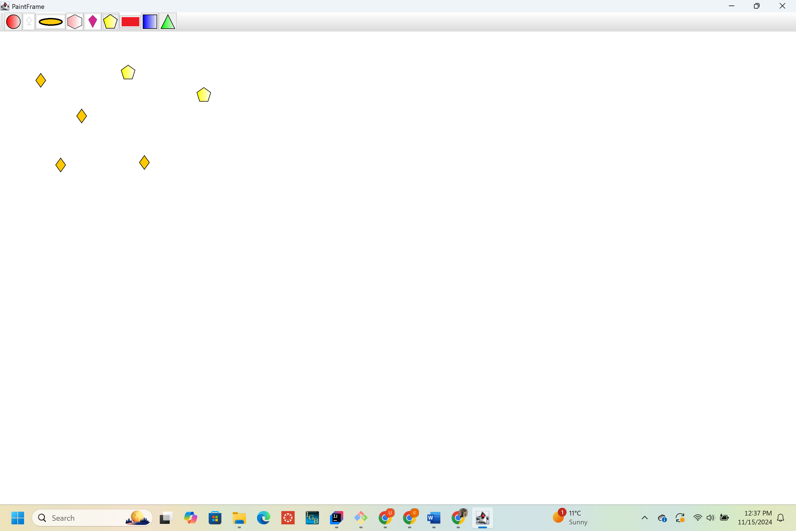The width and height of the screenshot is (796, 531).
Task: Open the Windows Start menu
Action: pos(18,518)
